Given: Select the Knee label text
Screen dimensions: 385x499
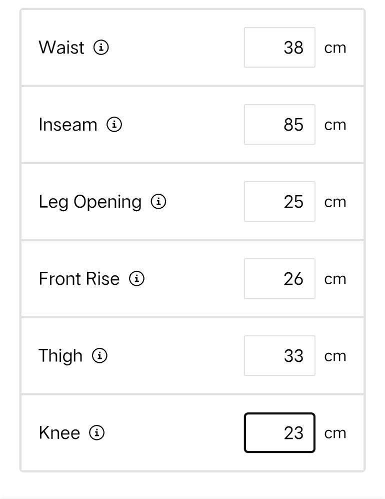Looking at the screenshot, I should click(59, 432).
